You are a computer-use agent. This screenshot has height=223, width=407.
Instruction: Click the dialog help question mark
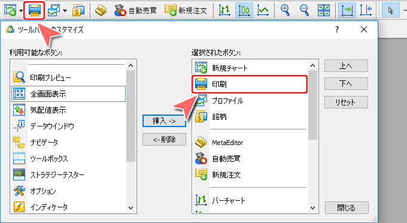coord(336,29)
